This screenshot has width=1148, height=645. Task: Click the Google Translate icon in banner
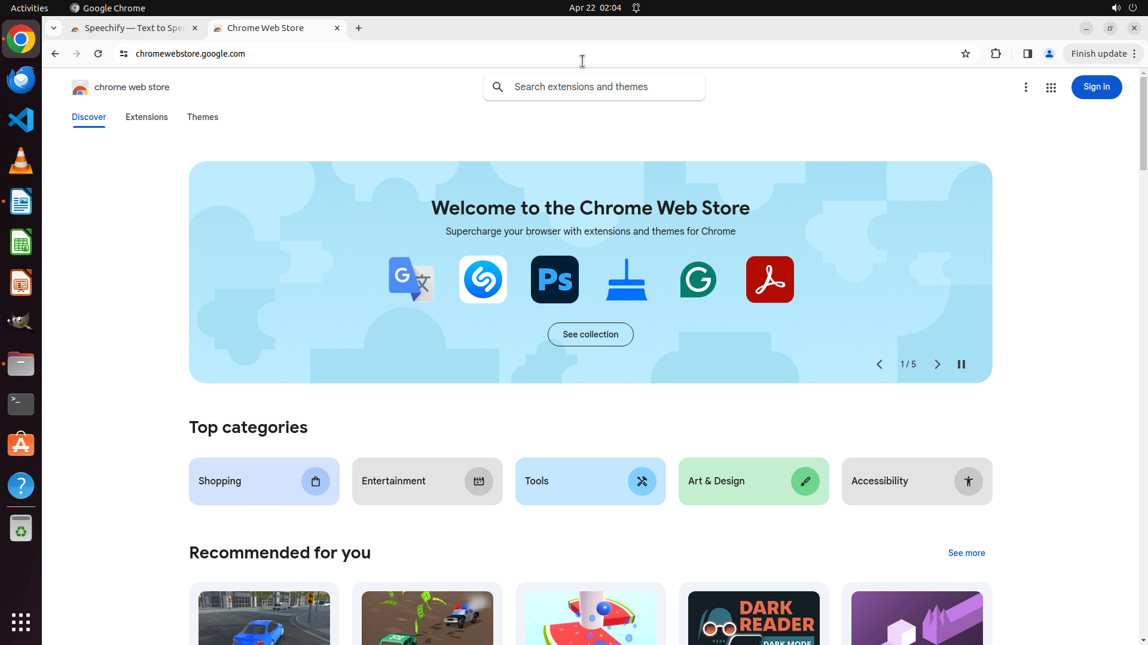click(x=411, y=279)
